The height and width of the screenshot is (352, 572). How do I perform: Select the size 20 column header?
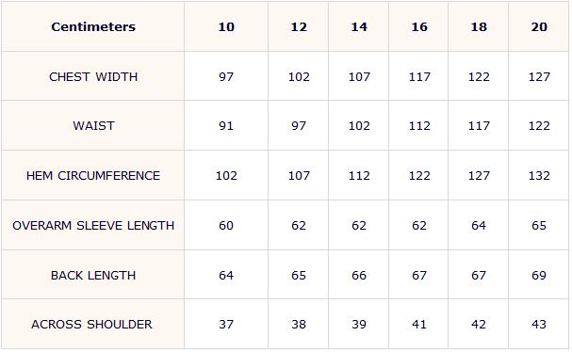(539, 26)
